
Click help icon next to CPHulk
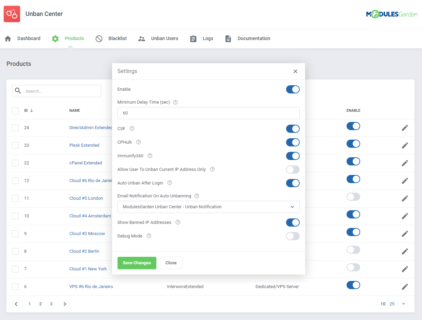138,142
